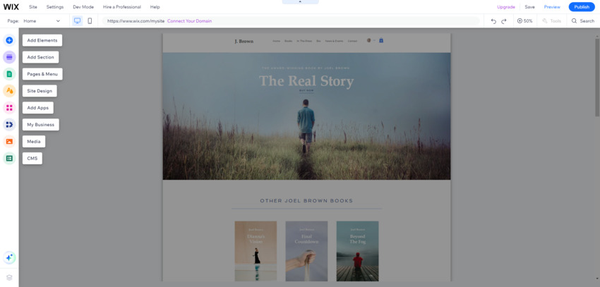Click the Add Apps label
This screenshot has width=600, height=287.
(x=38, y=108)
